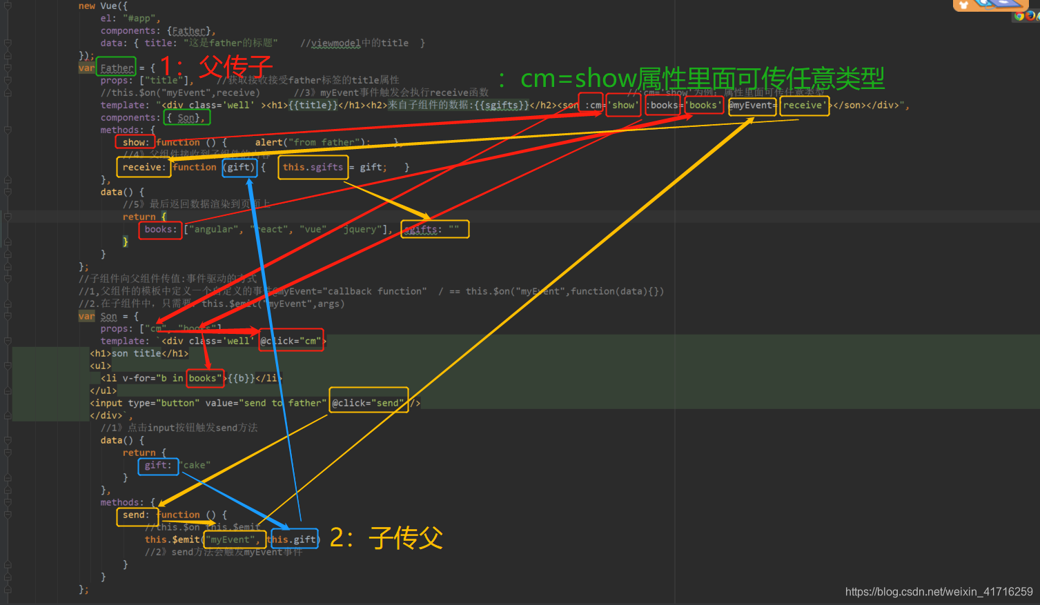Image resolution: width=1040 pixels, height=605 pixels.
Task: Click the white shirt icon on orange widget
Action: (x=964, y=4)
